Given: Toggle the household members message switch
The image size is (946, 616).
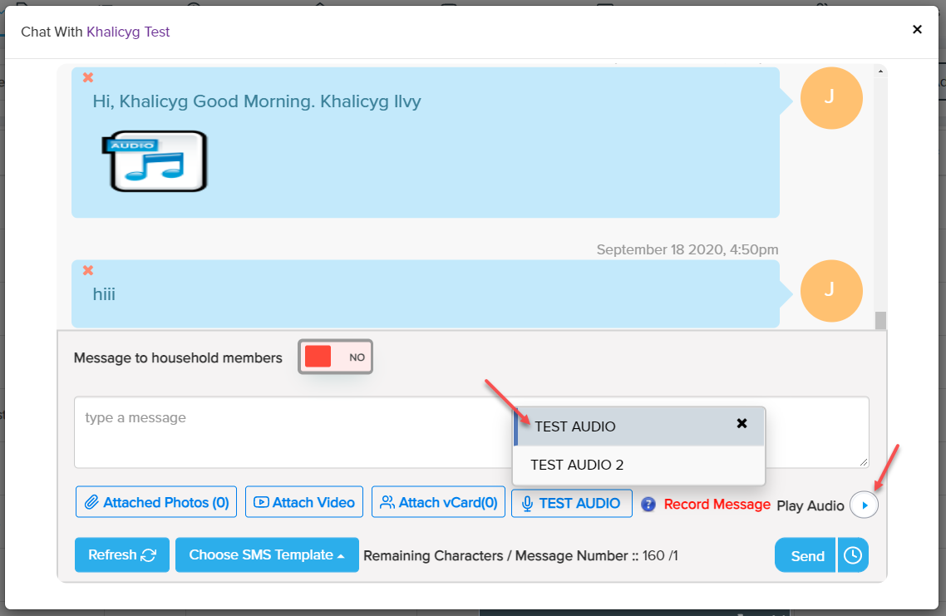Looking at the screenshot, I should pyautogui.click(x=336, y=357).
